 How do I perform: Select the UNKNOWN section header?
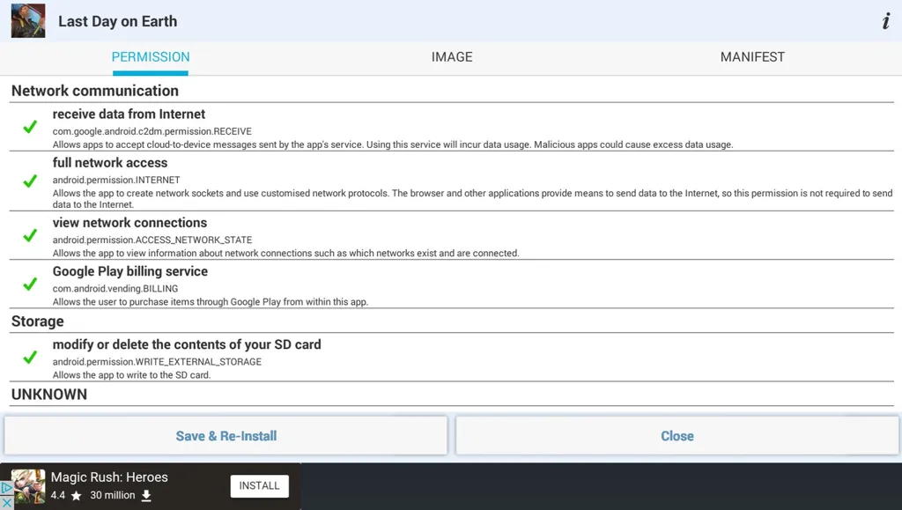click(49, 395)
